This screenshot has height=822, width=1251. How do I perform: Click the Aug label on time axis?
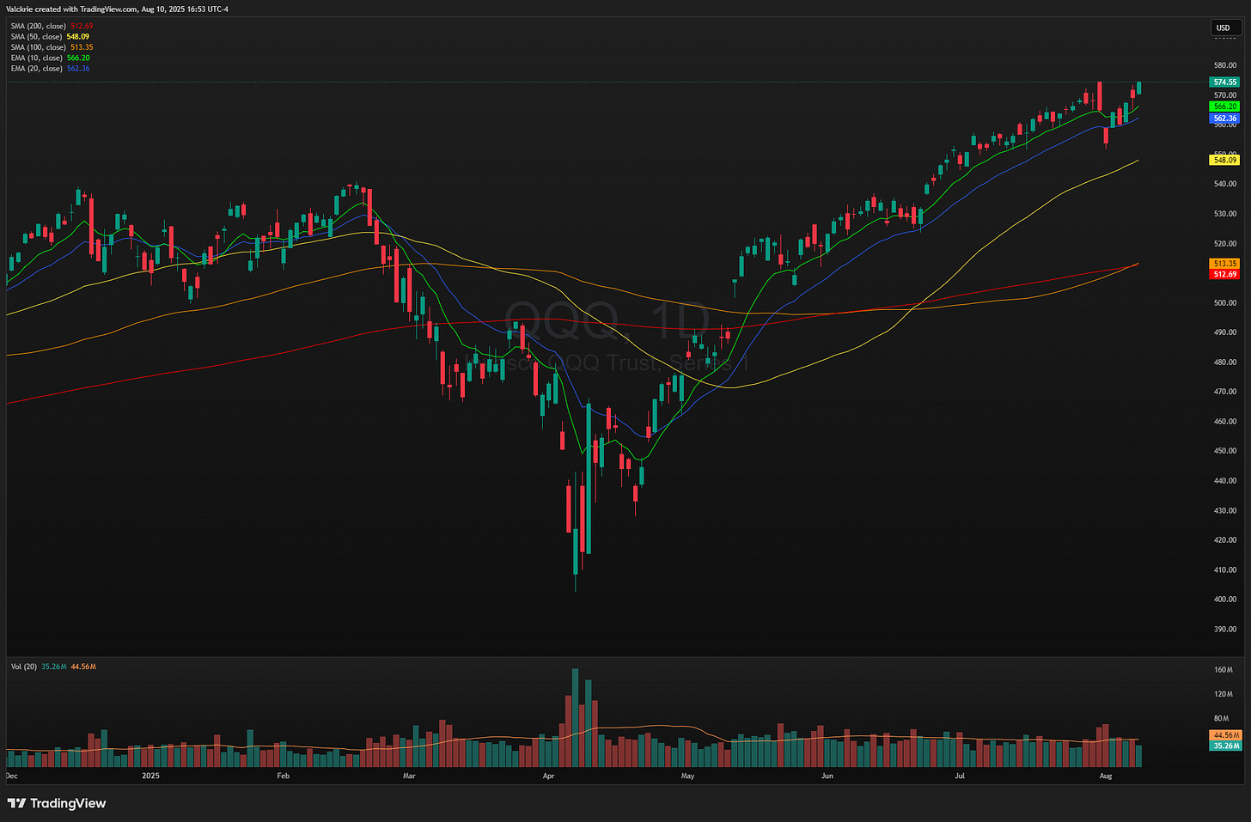coord(1106,776)
